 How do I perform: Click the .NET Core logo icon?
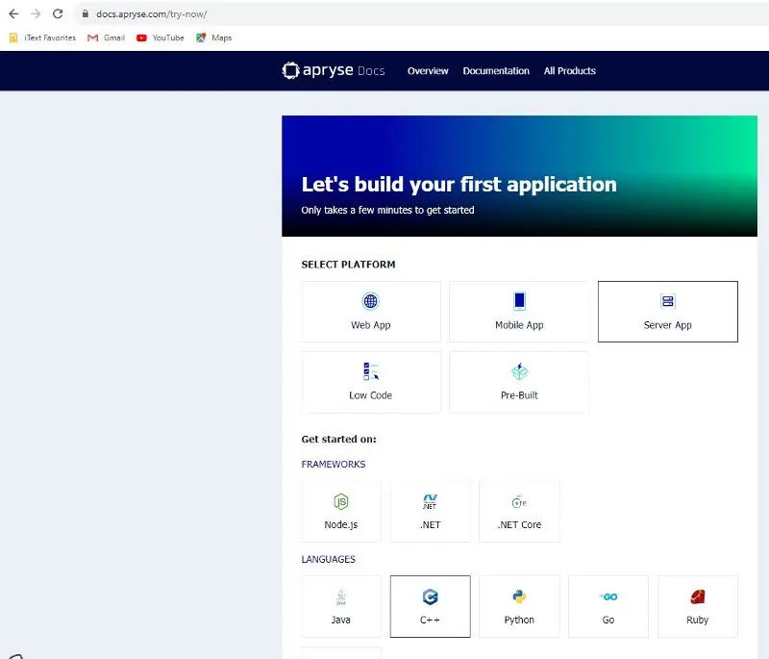tap(519, 502)
